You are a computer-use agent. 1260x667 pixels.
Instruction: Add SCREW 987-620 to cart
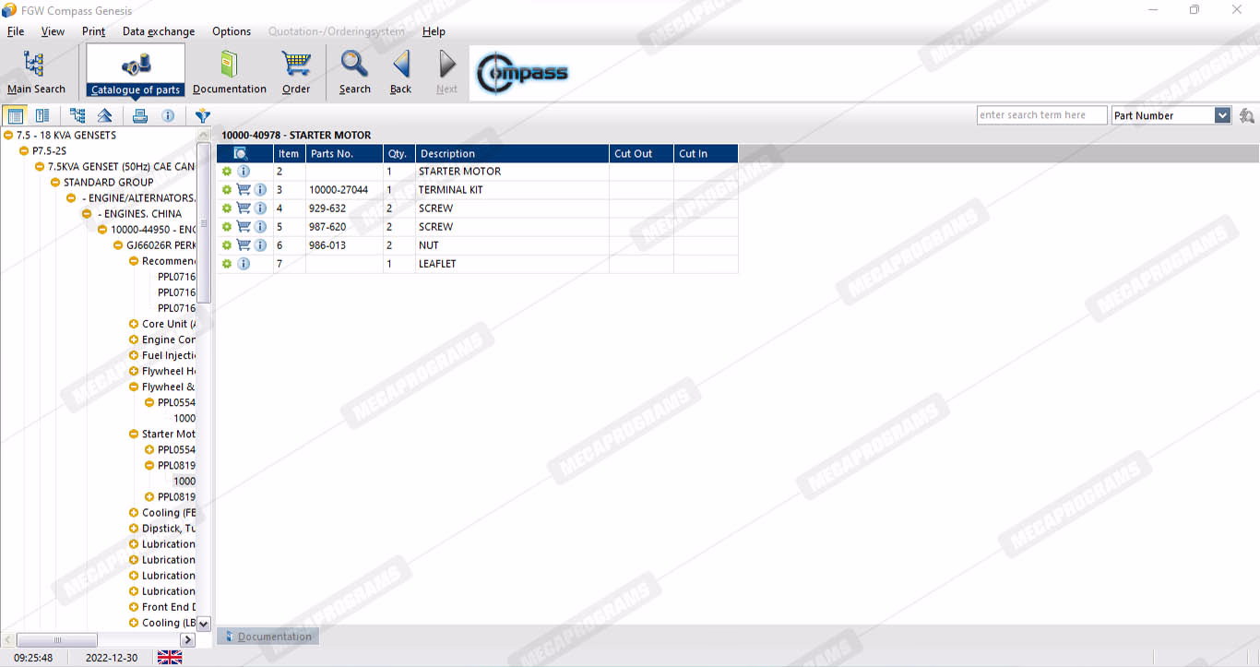click(244, 227)
